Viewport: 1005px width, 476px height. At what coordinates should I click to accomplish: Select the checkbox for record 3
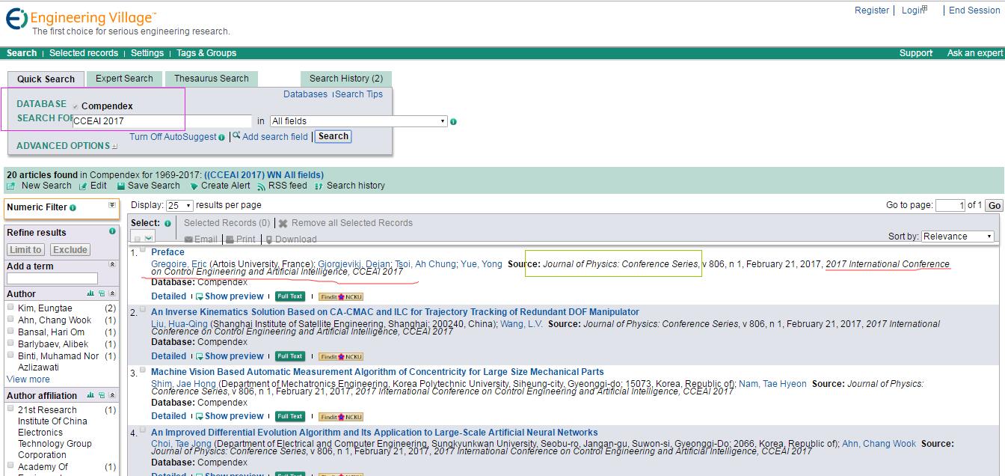[x=144, y=370]
